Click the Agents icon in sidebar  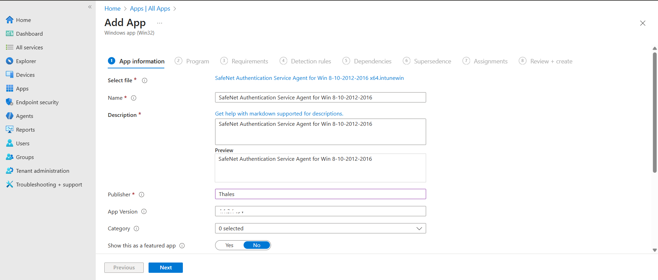[x=10, y=116]
